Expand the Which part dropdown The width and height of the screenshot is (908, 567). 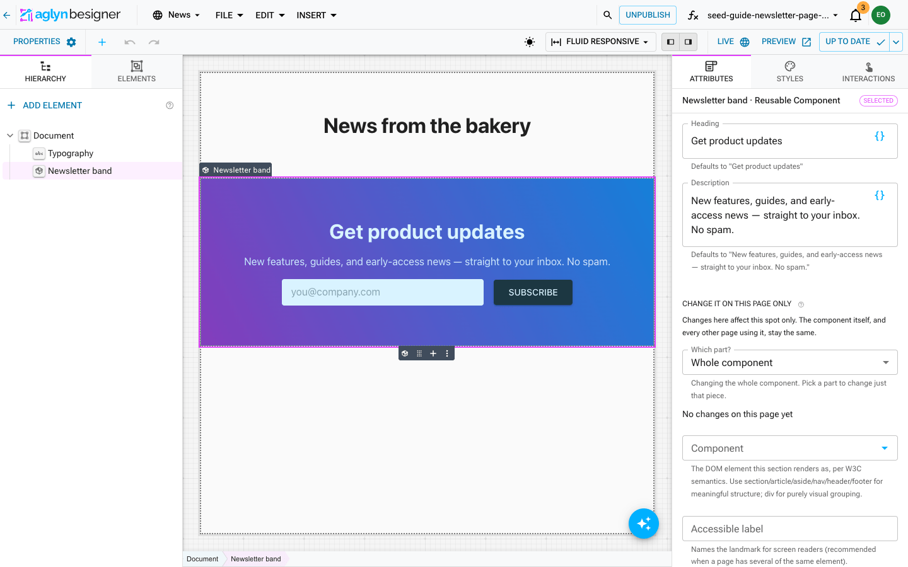(790, 362)
